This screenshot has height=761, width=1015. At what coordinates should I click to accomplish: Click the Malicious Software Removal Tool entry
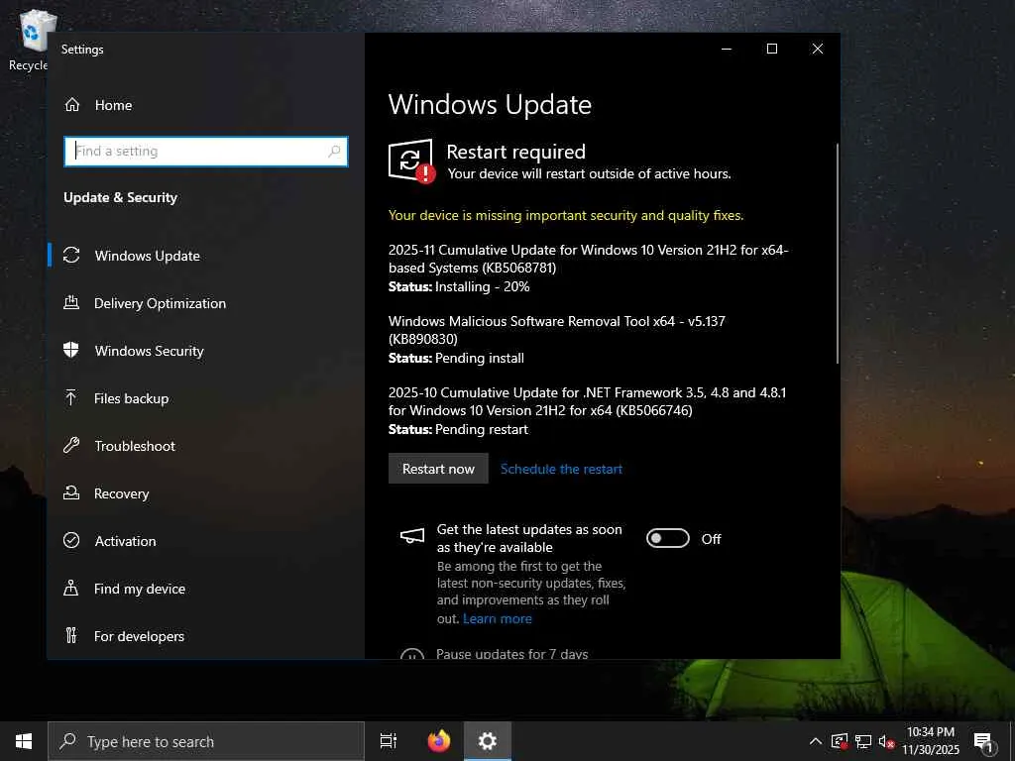pyautogui.click(x=557, y=329)
